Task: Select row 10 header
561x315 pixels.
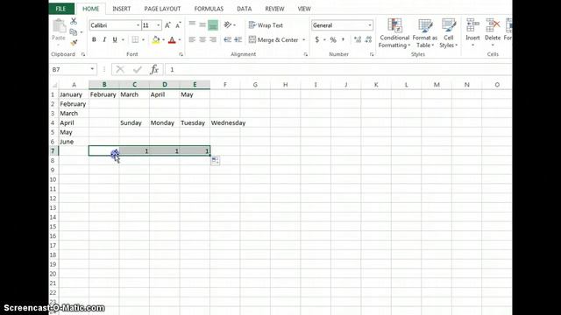Action: (x=53, y=179)
